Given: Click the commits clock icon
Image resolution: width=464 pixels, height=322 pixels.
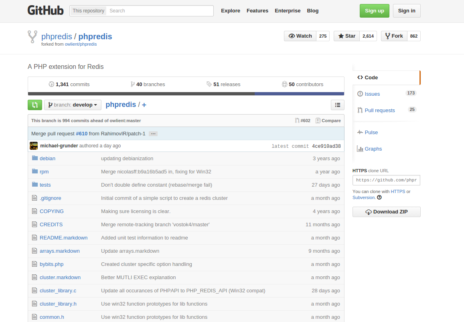Looking at the screenshot, I should [51, 84].
